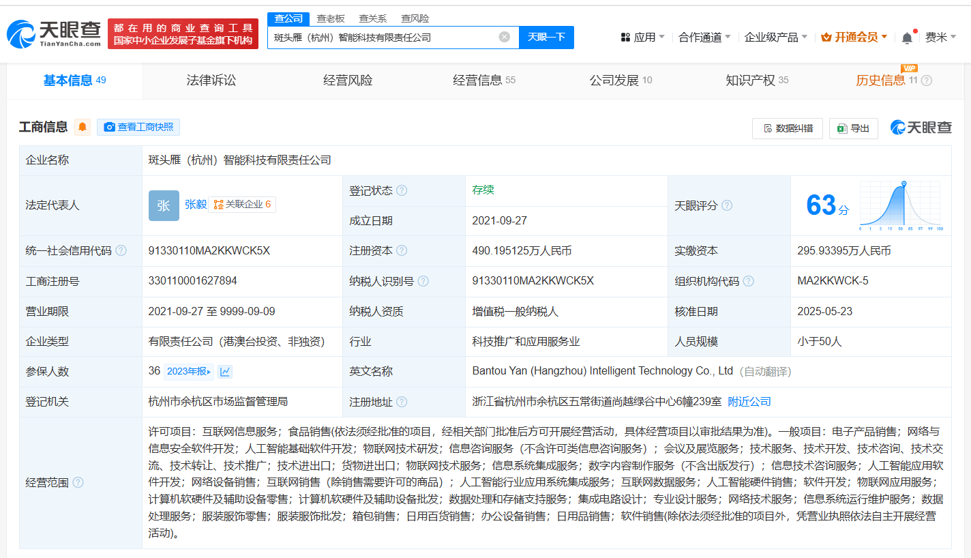Click the red promotional banner in header
The height and width of the screenshot is (558, 971).
(x=183, y=33)
